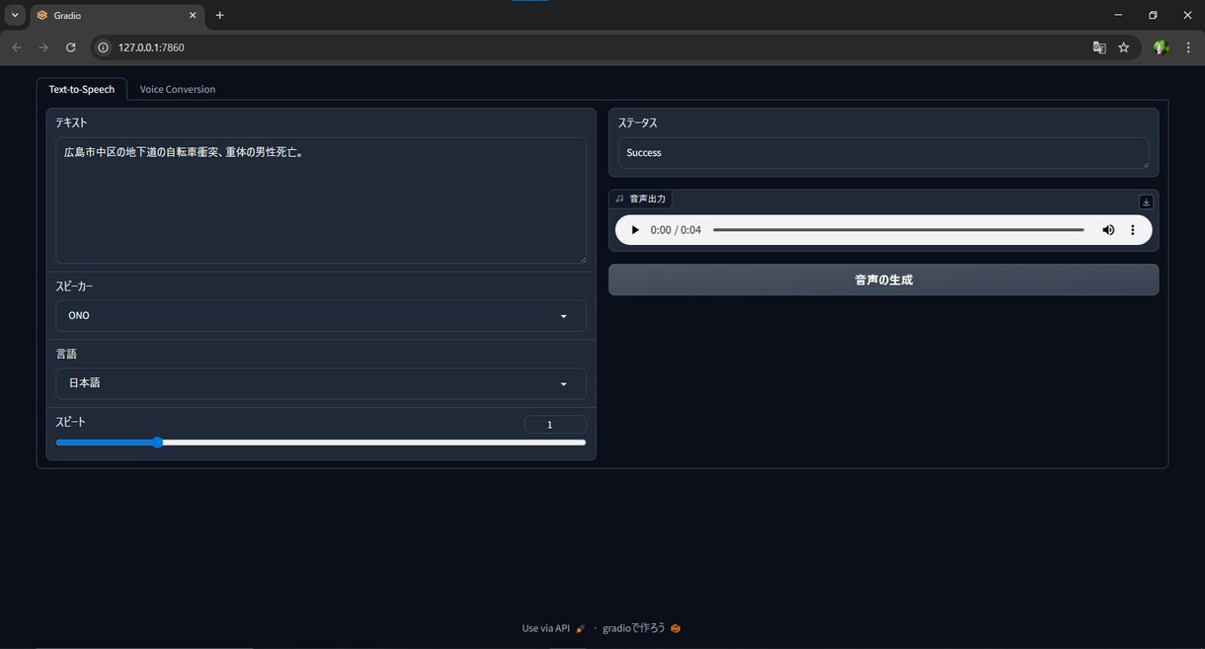Viewport: 1205px width, 649px height.
Task: Open a new browser tab
Action: (219, 15)
